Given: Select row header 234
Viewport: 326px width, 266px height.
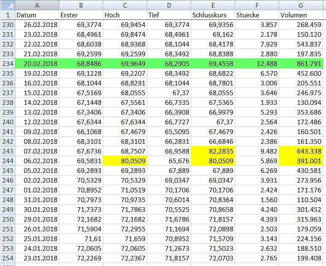Looking at the screenshot, I should [x=8, y=63].
